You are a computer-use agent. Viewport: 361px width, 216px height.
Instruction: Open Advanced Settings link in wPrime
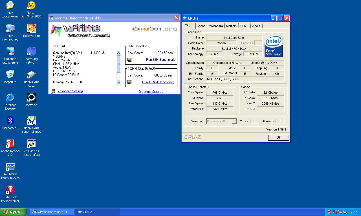(70, 91)
